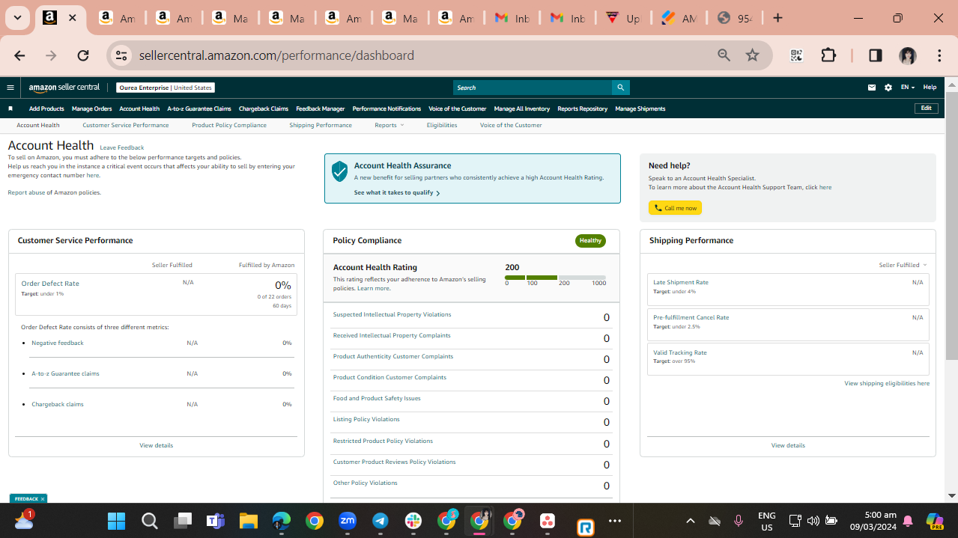
Task: Open Suspected Intellectual Property Violations
Action: tap(392, 314)
